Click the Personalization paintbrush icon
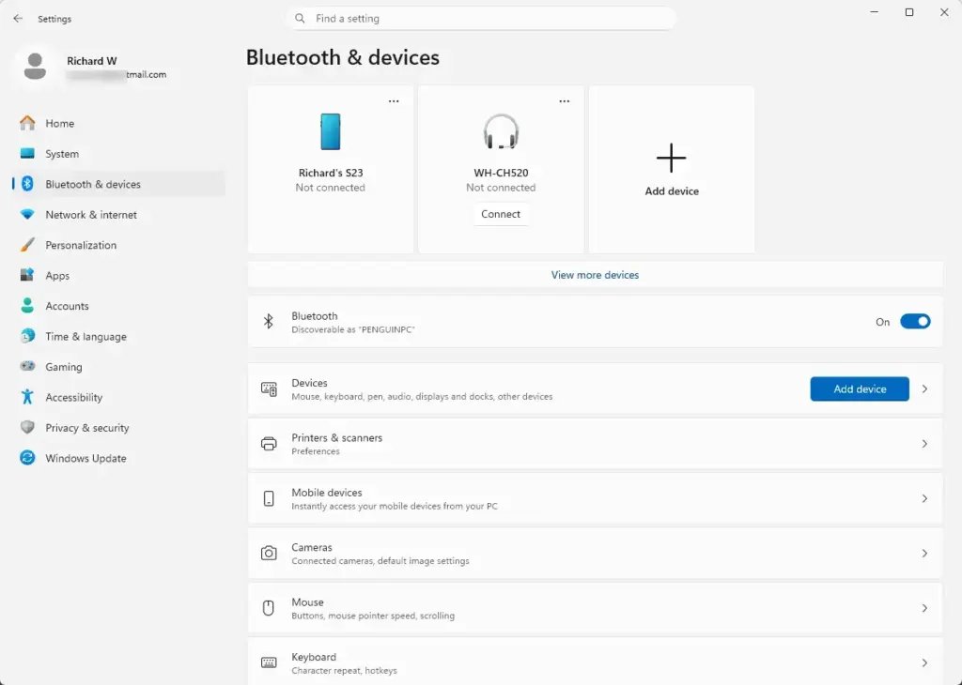This screenshot has height=685, width=962. tap(27, 245)
